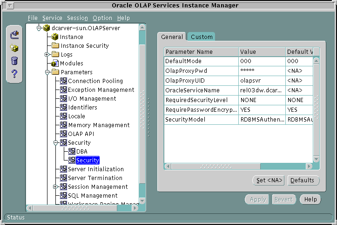Click the Connection Pooling parameter icon
The height and width of the screenshot is (225, 337).
point(63,81)
